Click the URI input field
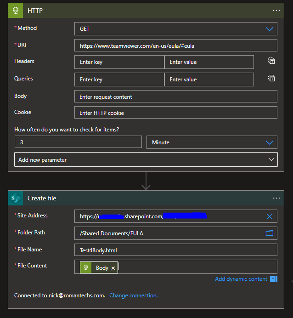The height and width of the screenshot is (318, 293). tap(176, 45)
